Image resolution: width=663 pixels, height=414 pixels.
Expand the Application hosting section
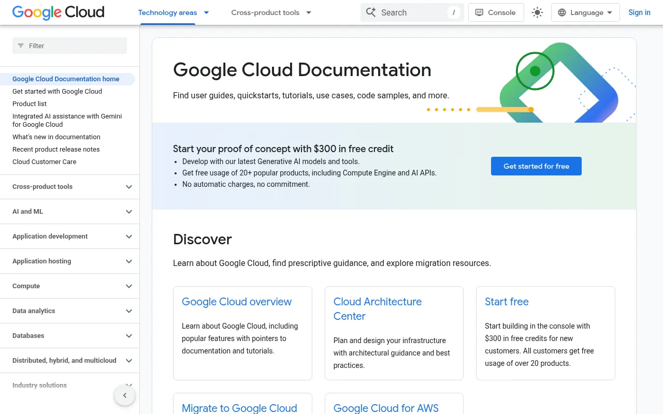tap(69, 261)
